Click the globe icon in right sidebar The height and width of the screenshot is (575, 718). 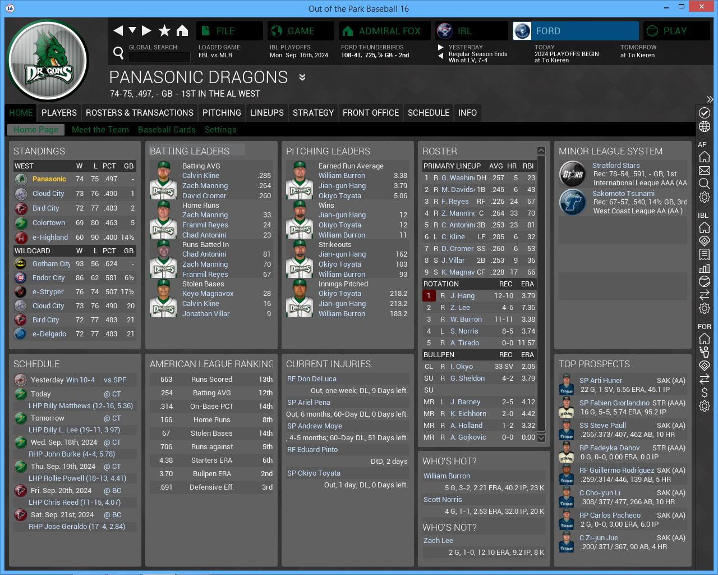click(x=705, y=127)
